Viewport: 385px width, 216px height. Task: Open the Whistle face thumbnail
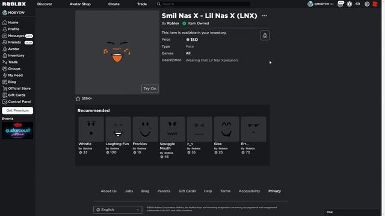[91, 129]
